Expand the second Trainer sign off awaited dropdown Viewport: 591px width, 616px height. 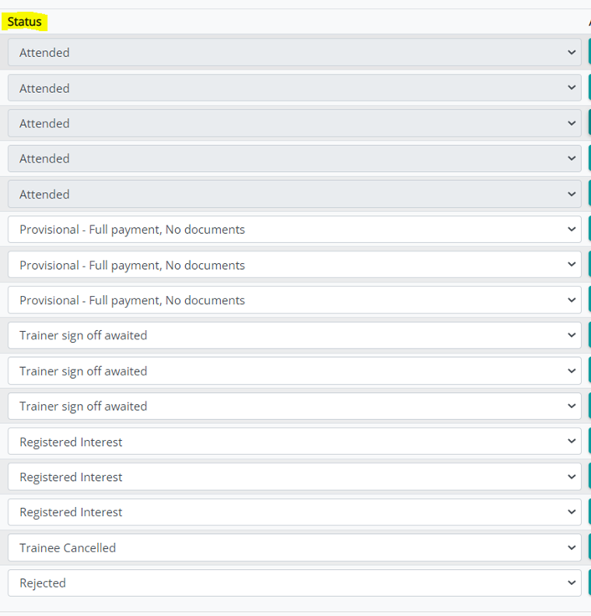pyautogui.click(x=294, y=371)
